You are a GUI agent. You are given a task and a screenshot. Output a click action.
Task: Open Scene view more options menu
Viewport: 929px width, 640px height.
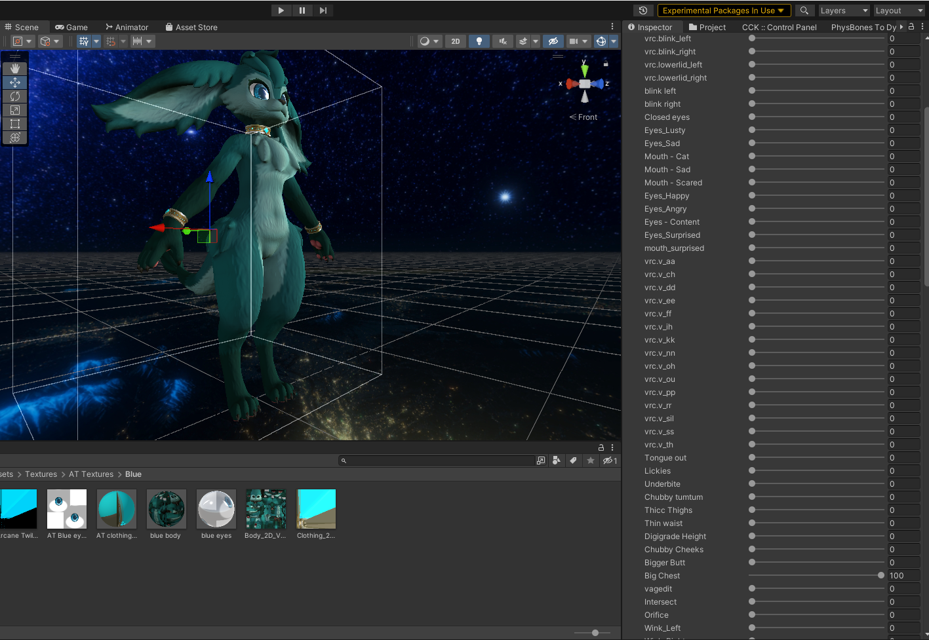click(x=612, y=27)
